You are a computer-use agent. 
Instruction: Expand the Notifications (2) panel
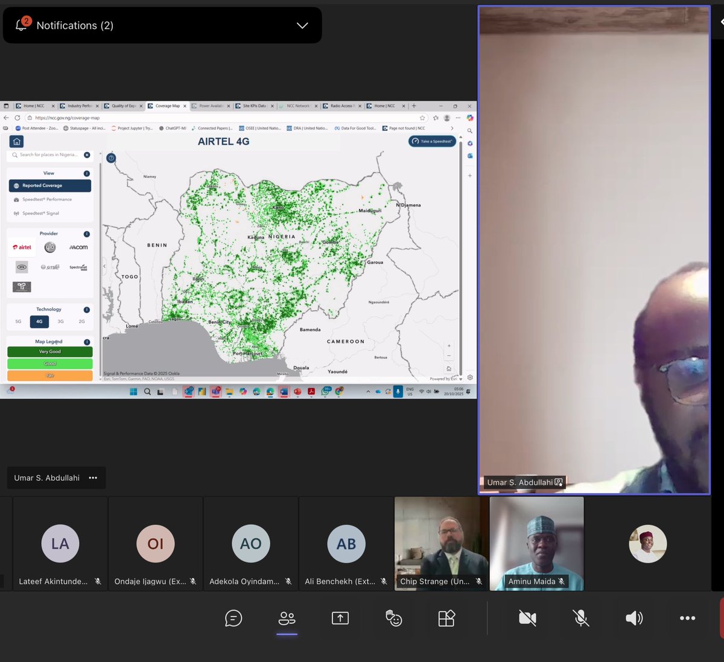tap(302, 25)
